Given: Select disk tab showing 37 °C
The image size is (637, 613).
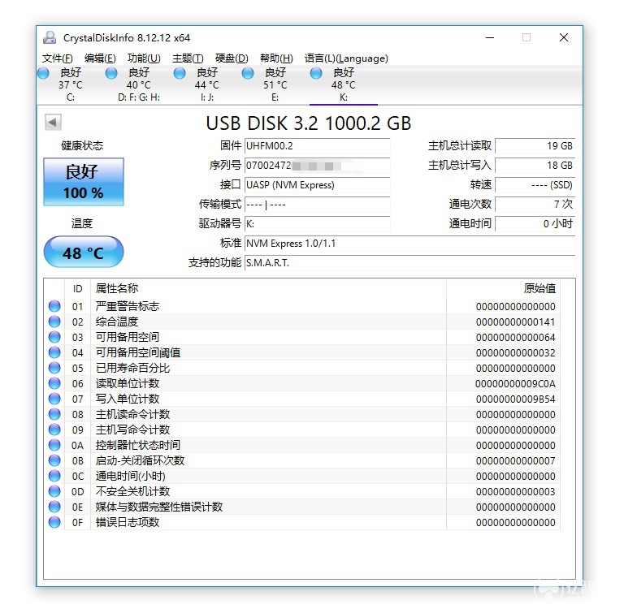Looking at the screenshot, I should (70, 85).
